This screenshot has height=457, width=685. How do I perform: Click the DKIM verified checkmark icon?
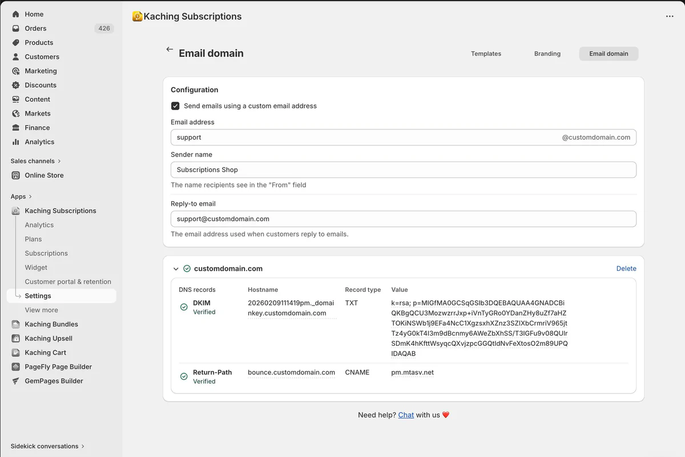tap(184, 307)
